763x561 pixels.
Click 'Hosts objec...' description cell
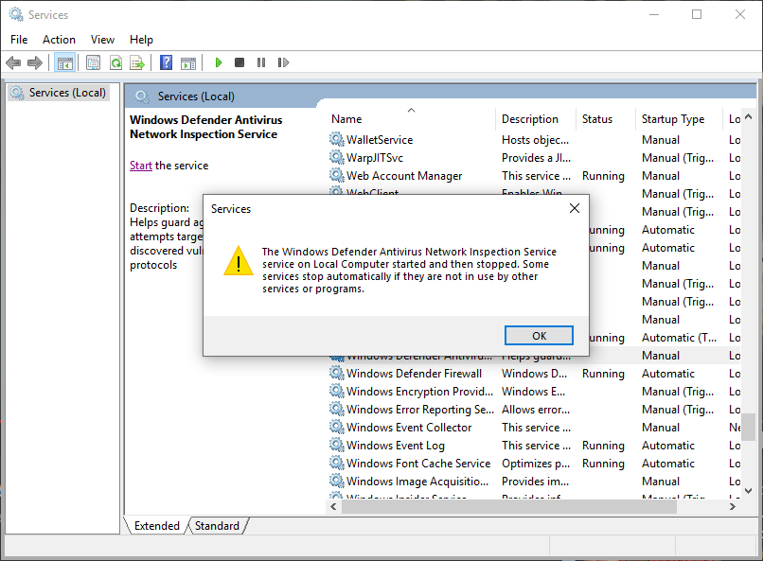coord(535,140)
